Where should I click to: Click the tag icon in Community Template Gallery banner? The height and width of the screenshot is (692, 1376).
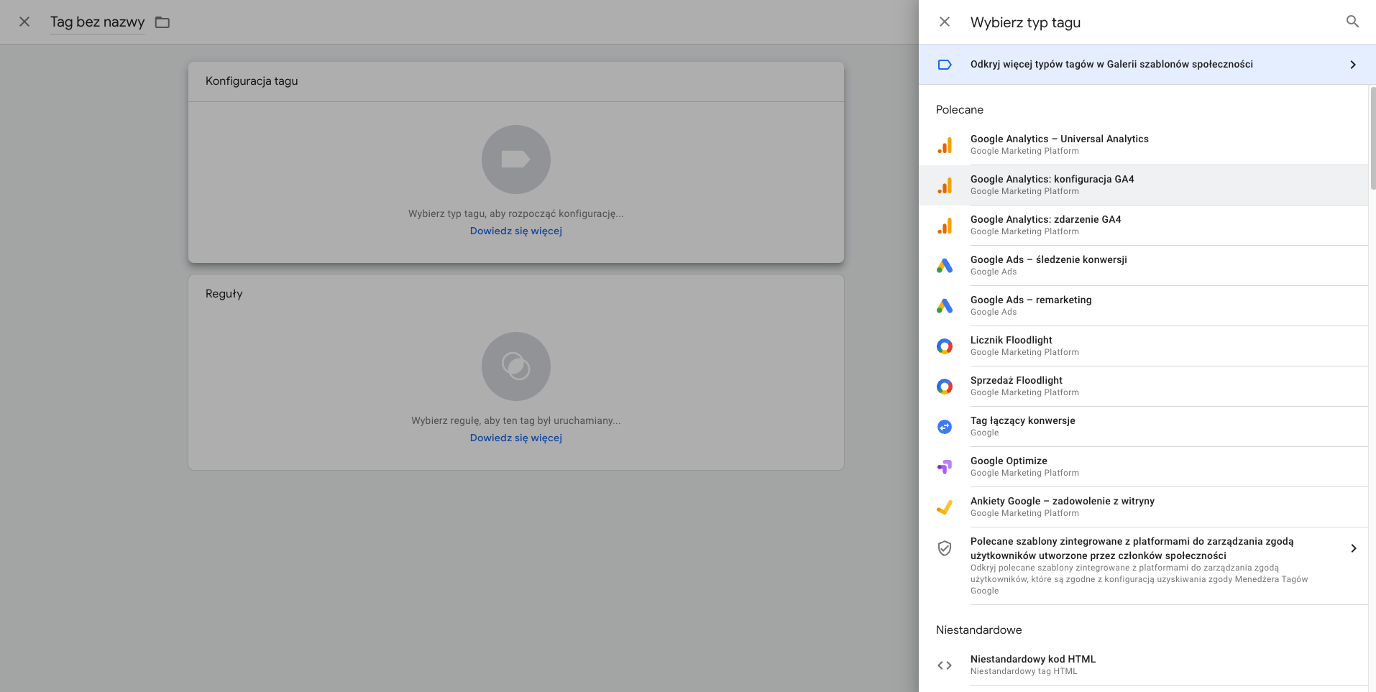945,65
